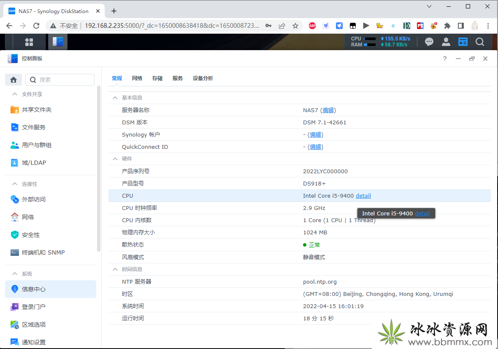The width and height of the screenshot is (498, 349).
Task: Open the DSM widgets panel icon
Action: 463,42
